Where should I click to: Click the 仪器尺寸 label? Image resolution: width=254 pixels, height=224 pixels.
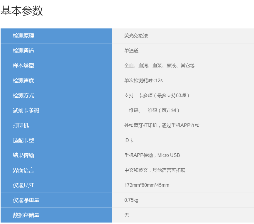pos(23,185)
